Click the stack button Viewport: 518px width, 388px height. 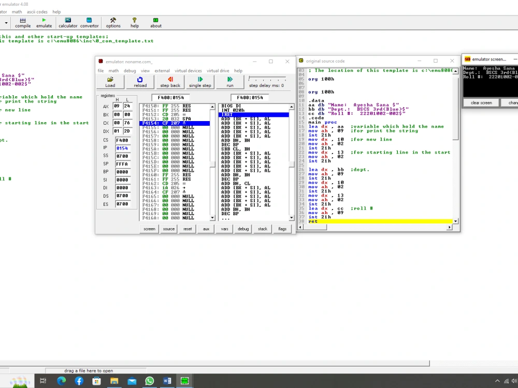[x=263, y=229]
